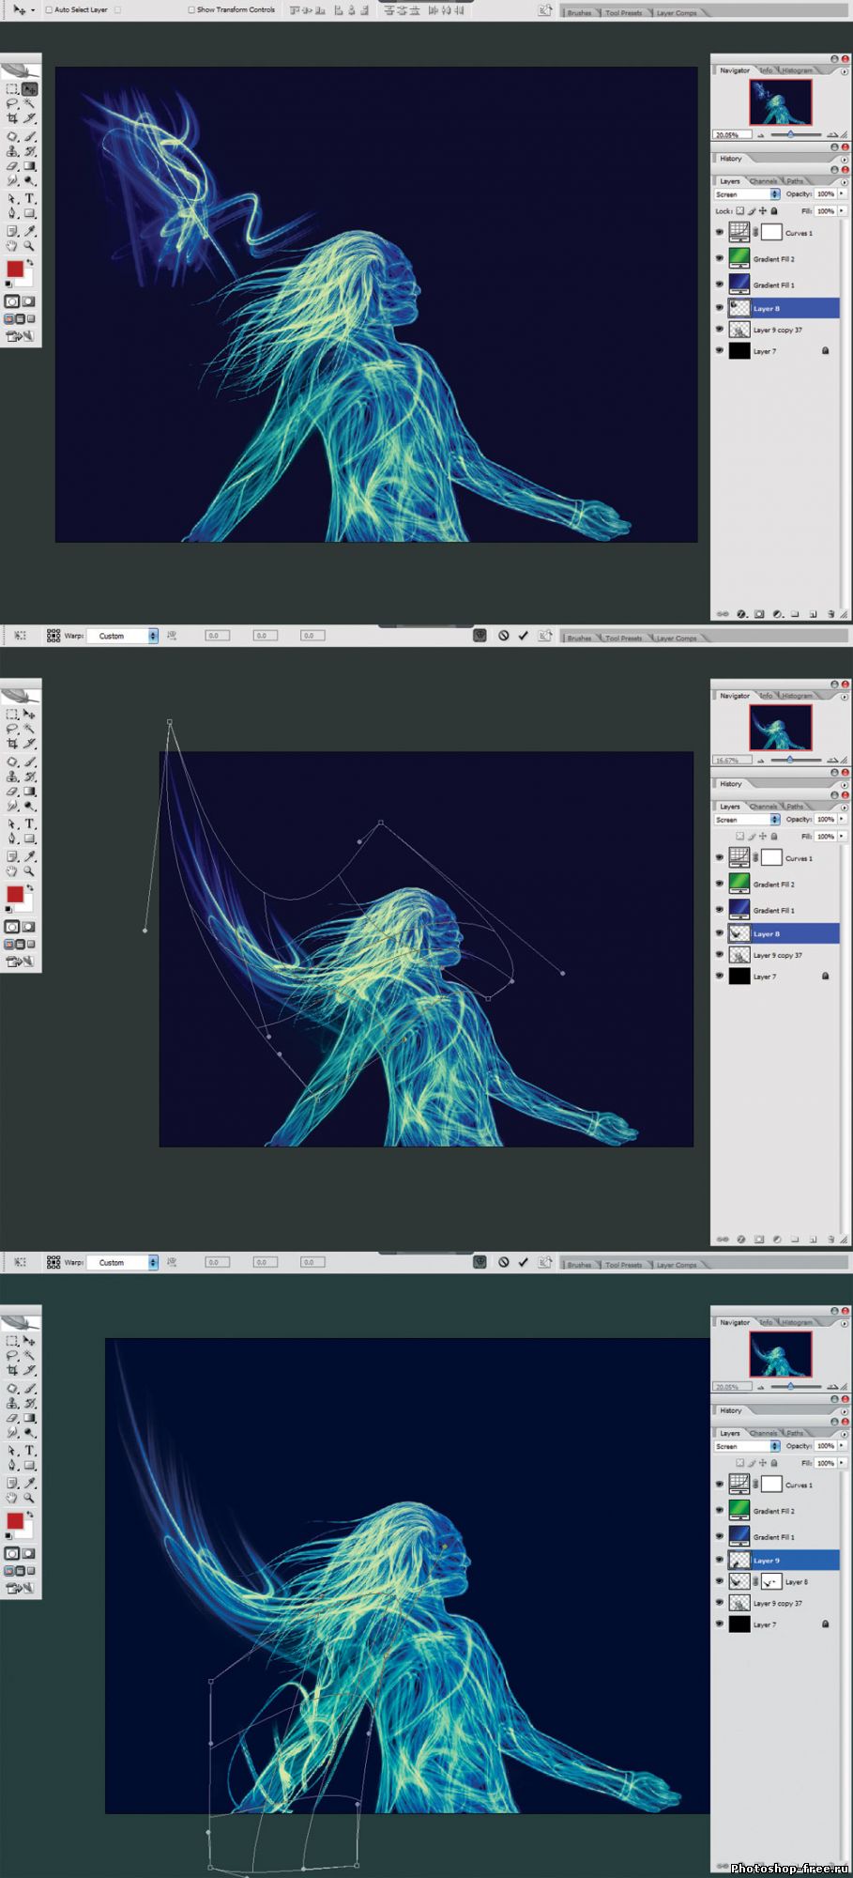Screen dimensions: 853x1878
Task: Select Gradient Fill 2 layer in the topmost Layers panel
Action: 774,259
